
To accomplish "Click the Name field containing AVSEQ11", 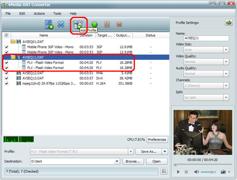I will tap(206, 38).
